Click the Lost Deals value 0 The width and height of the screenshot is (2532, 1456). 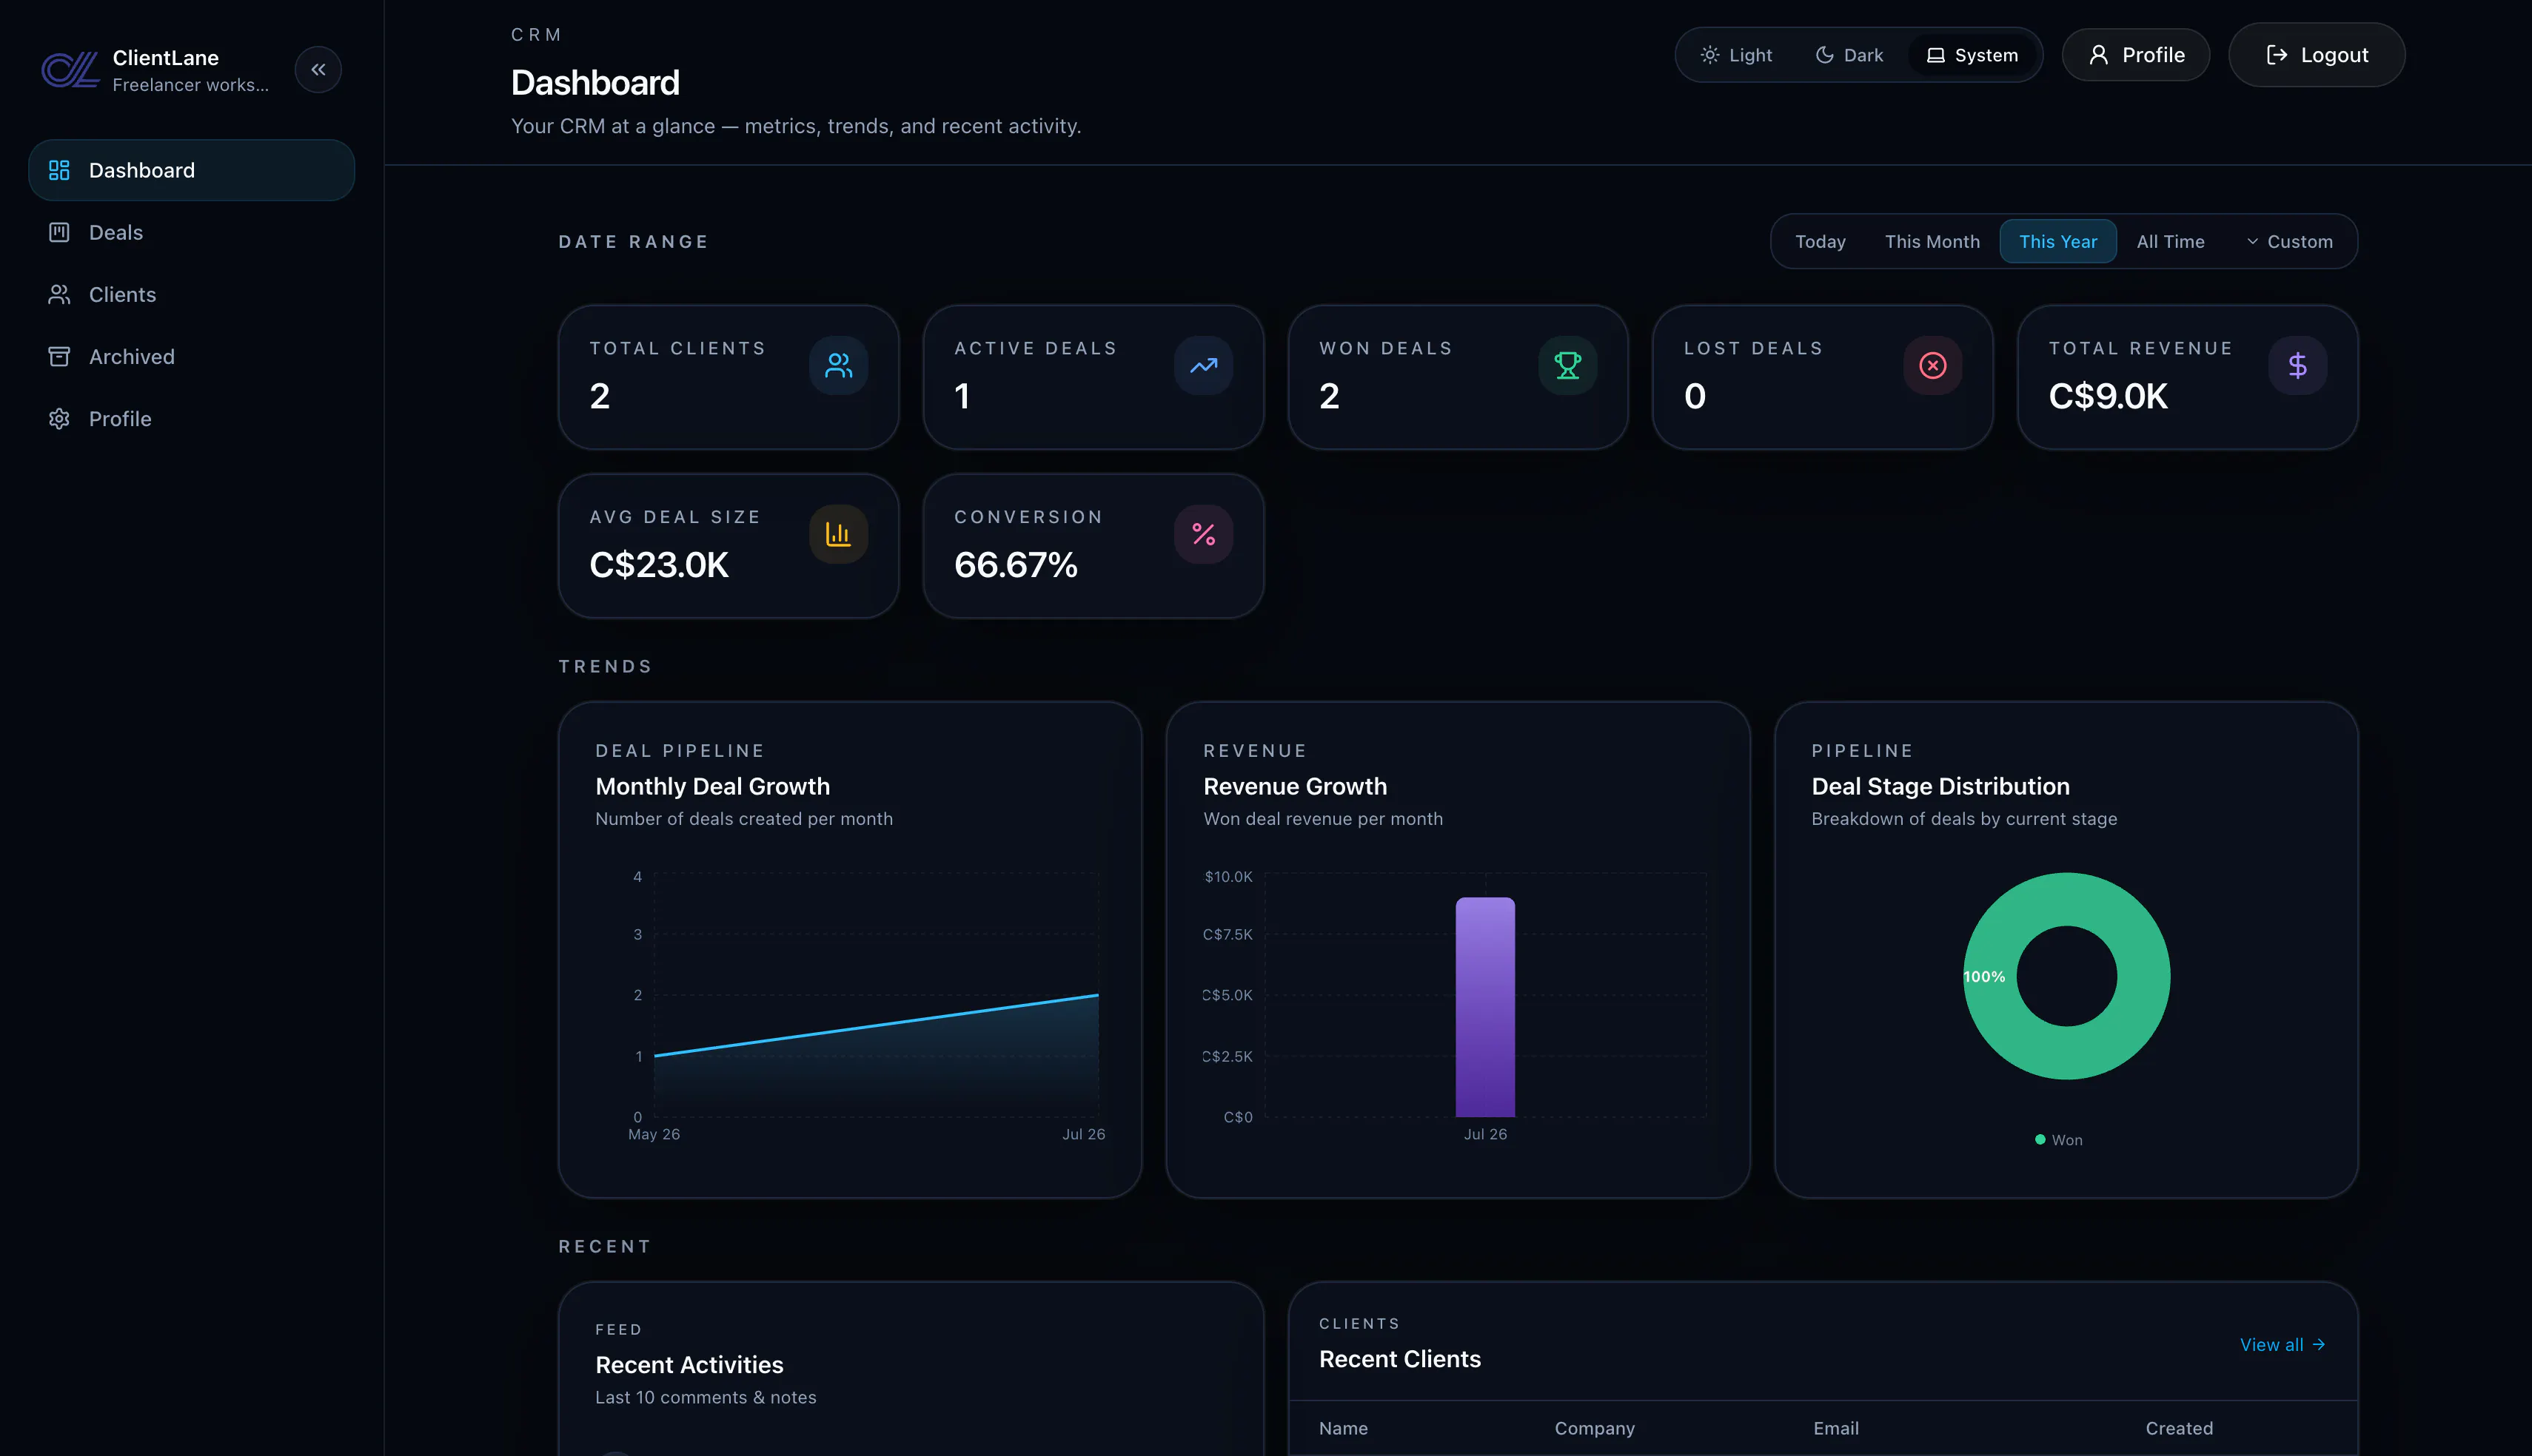point(1695,396)
